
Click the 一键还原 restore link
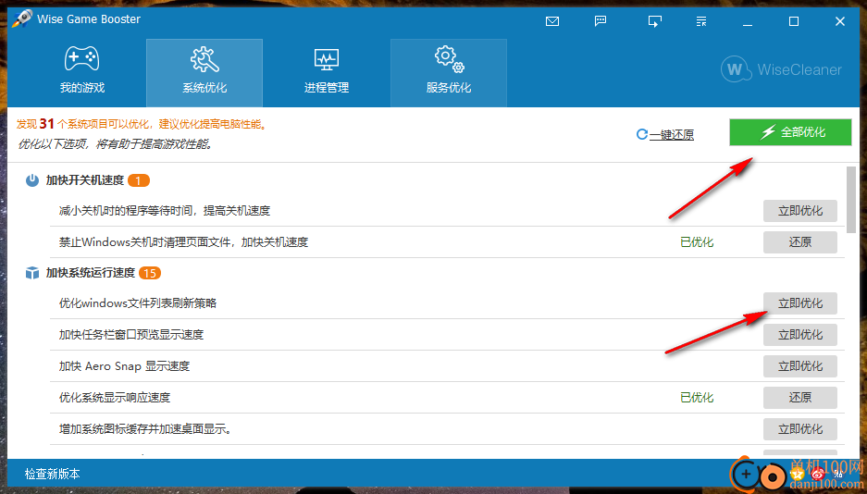(x=671, y=135)
